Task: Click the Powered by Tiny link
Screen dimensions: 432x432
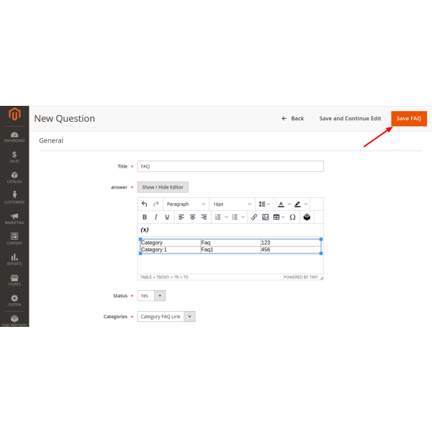Action: click(x=300, y=277)
